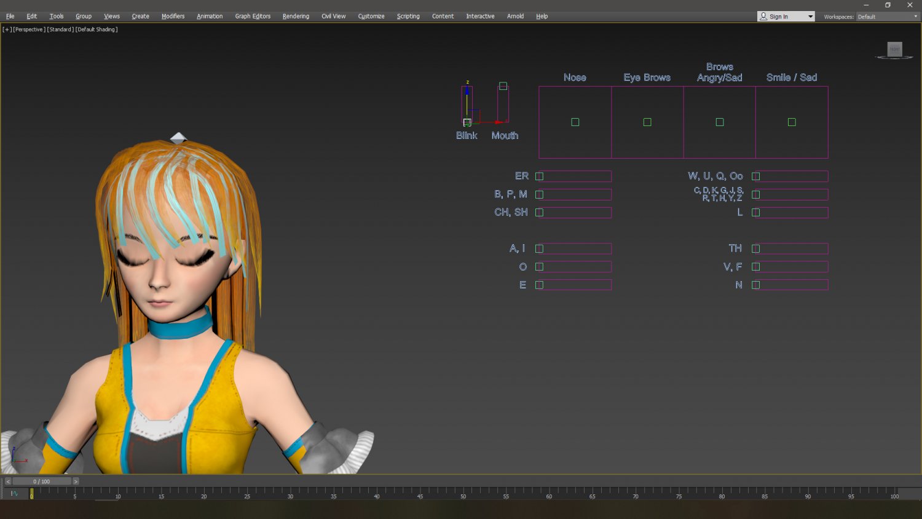Select the O phoneme slider handle
The height and width of the screenshot is (519, 922).
[540, 267]
